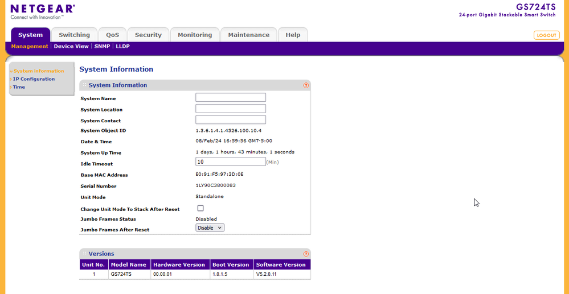This screenshot has height=294, width=569.
Task: Open LLDP submenu
Action: pyautogui.click(x=122, y=47)
